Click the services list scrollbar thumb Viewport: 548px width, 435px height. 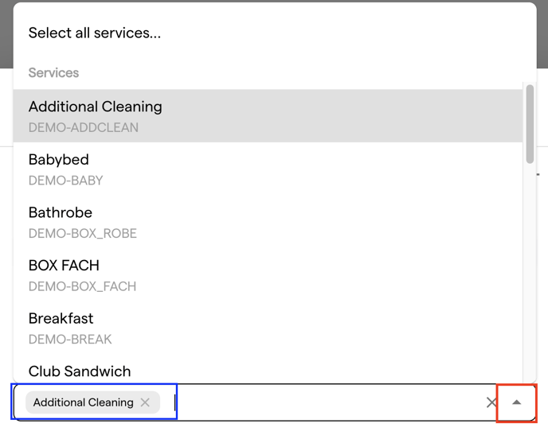[530, 124]
